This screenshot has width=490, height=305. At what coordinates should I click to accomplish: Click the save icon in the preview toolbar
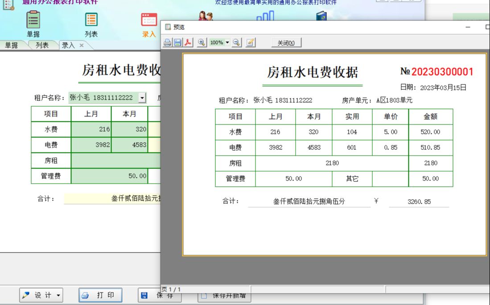[x=177, y=43]
